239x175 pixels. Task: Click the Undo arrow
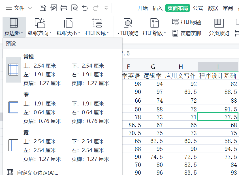85,8
